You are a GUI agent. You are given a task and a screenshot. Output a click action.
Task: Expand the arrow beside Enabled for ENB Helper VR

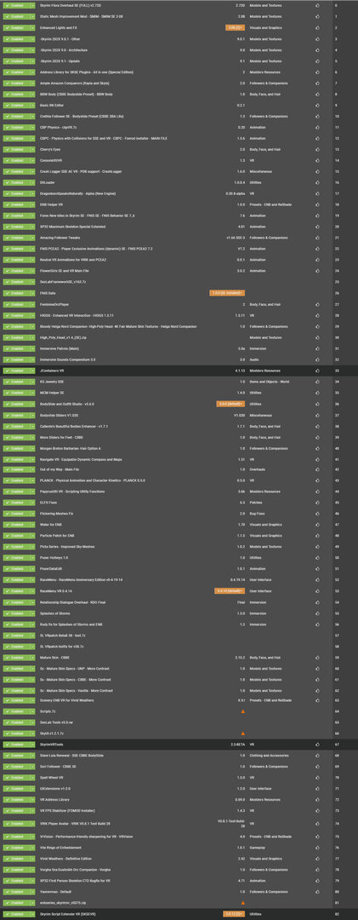coord(32,204)
